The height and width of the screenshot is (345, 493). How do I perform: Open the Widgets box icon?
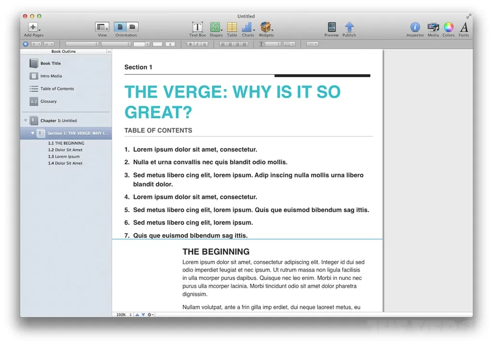(x=266, y=27)
